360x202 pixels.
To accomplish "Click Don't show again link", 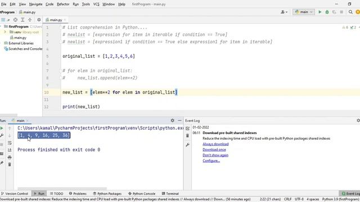I will [x=215, y=155].
